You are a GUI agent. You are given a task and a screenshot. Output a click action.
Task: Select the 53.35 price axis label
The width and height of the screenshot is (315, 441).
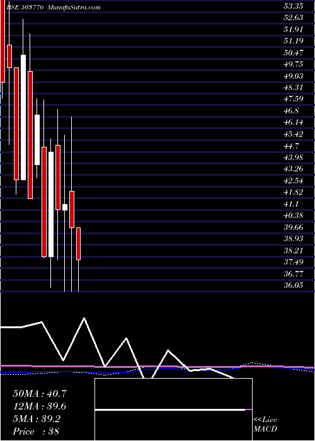pos(293,6)
